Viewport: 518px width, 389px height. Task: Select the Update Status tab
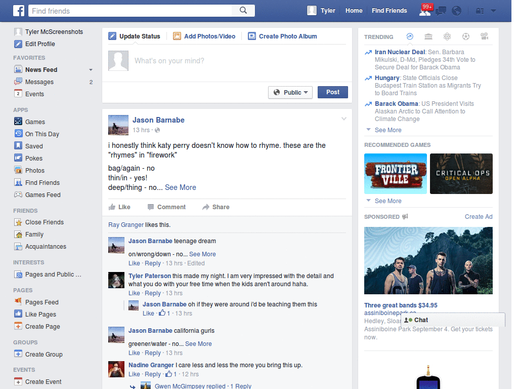coord(135,36)
